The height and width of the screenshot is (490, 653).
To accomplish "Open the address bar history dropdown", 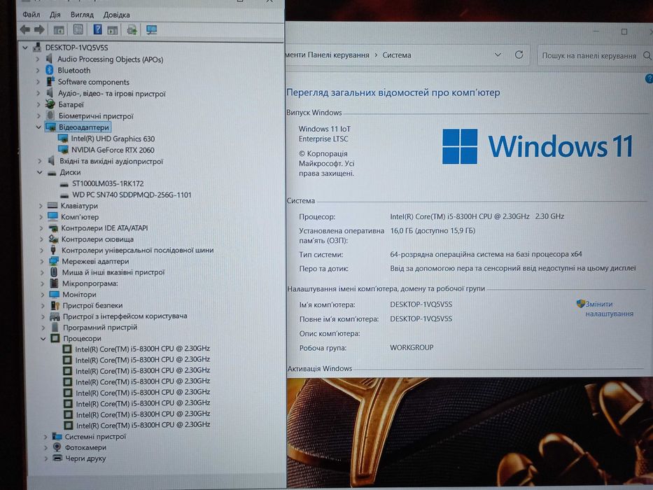I will [x=498, y=55].
